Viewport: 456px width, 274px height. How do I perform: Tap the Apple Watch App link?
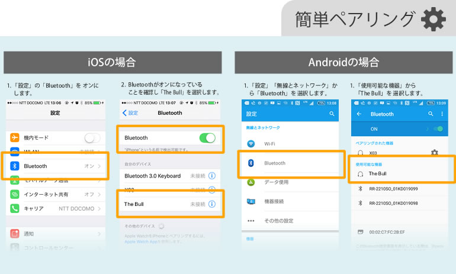[x=141, y=242]
